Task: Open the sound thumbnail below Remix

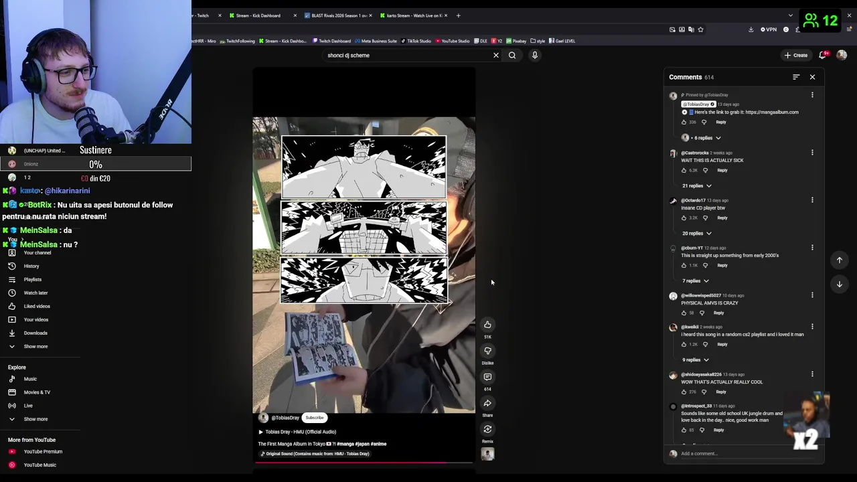Action: coord(487,454)
